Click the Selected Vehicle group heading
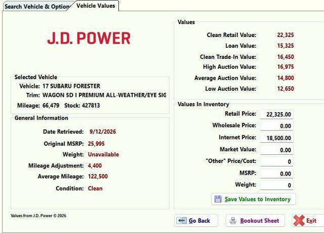 point(36,77)
